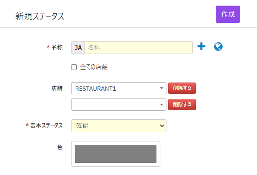This screenshot has width=257, height=175.
Task: Click the blue plus icon beside name field
Action: coord(201,46)
